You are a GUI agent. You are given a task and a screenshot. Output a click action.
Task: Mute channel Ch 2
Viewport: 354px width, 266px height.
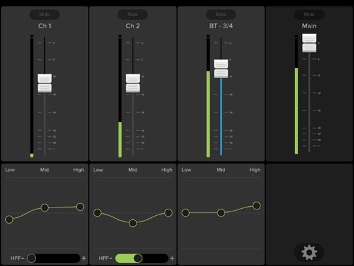[133, 14]
